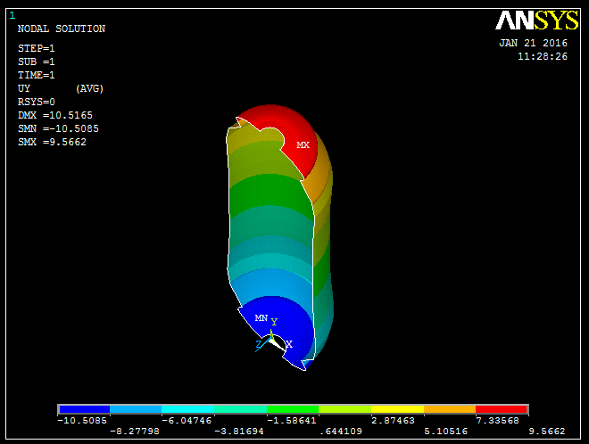Viewport: 589px width, 444px height.
Task: Click the SMX =9.5662 readout
Action: point(52,143)
